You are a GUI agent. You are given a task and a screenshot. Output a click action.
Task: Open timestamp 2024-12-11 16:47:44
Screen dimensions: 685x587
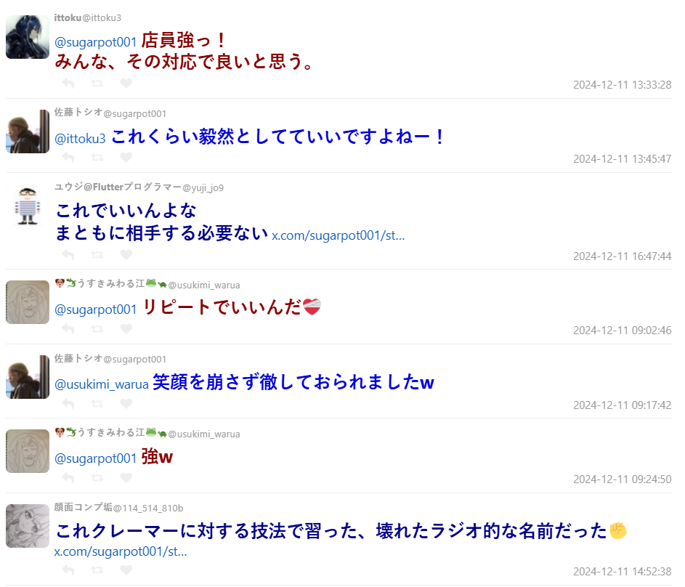pyautogui.click(x=622, y=256)
